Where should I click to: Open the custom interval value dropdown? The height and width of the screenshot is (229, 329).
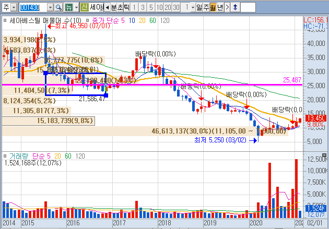(193, 8)
